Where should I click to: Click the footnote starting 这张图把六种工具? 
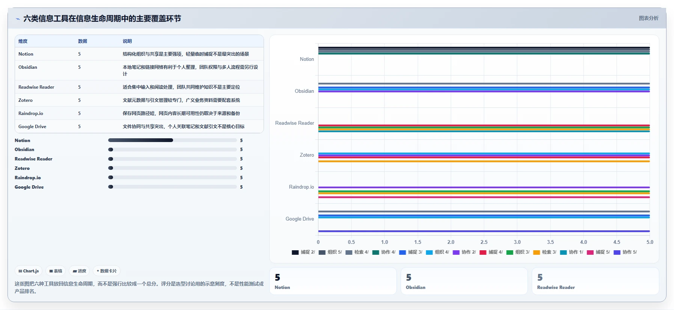[x=139, y=287]
